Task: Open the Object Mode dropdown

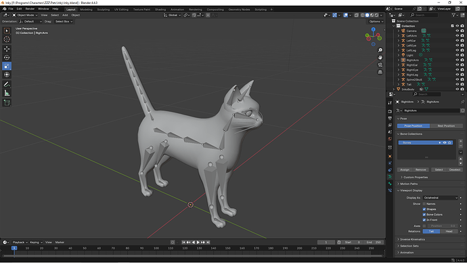Action: click(25, 15)
